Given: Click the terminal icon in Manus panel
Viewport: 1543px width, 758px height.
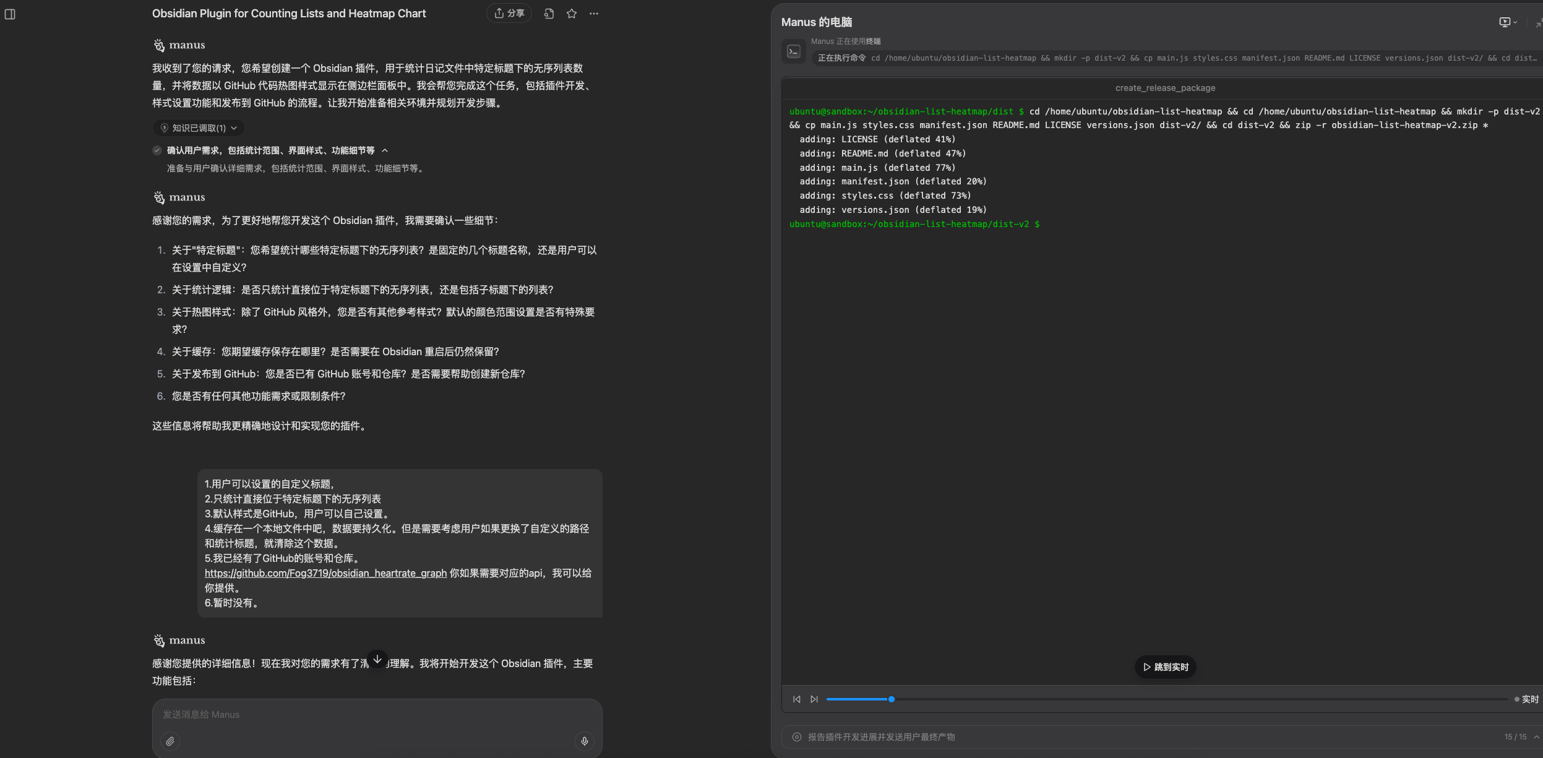Looking at the screenshot, I should point(794,52).
